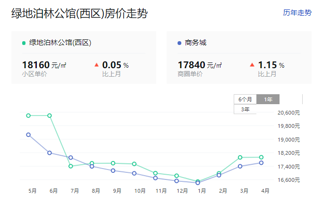Viewport: 331px width, 214px height.
Task: Click the 17840 元/㎡ price value
Action: (200, 65)
